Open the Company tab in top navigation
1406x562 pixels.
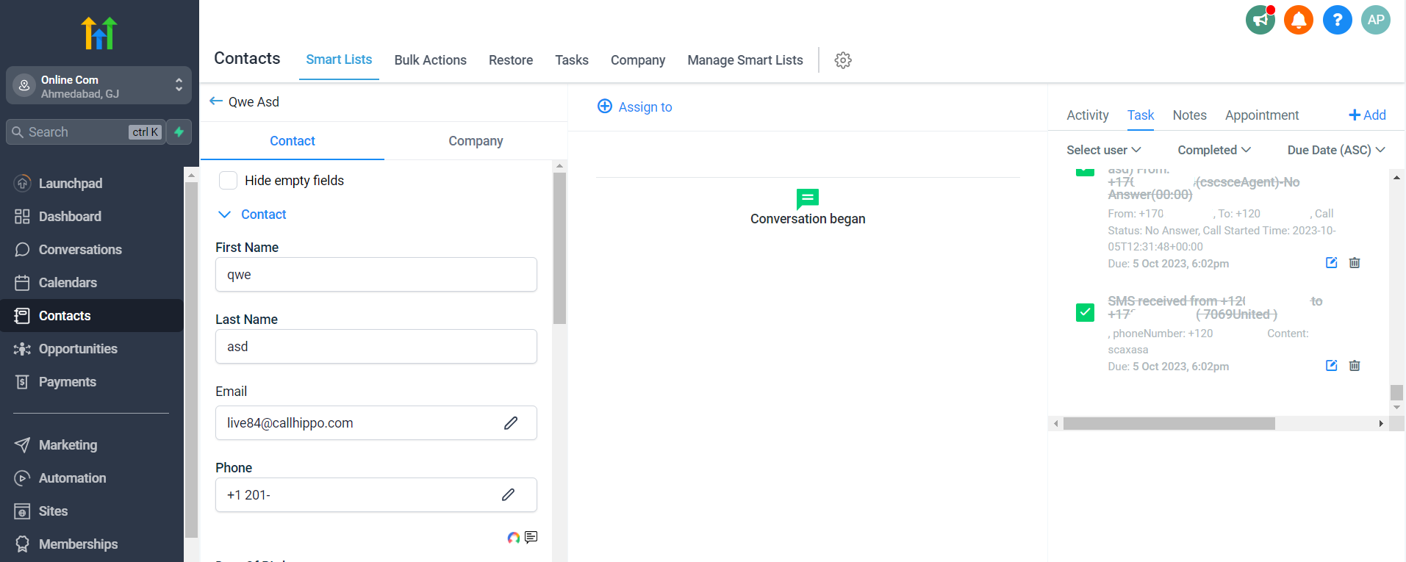tap(638, 60)
